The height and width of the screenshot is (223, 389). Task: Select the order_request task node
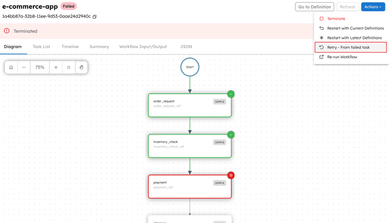(190, 105)
